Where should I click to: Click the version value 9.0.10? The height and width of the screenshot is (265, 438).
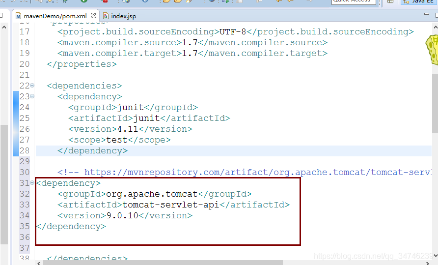click(122, 215)
